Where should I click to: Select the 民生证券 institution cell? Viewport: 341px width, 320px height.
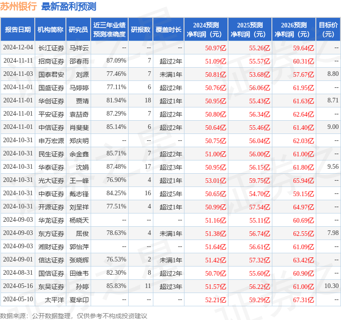(x=51, y=154)
